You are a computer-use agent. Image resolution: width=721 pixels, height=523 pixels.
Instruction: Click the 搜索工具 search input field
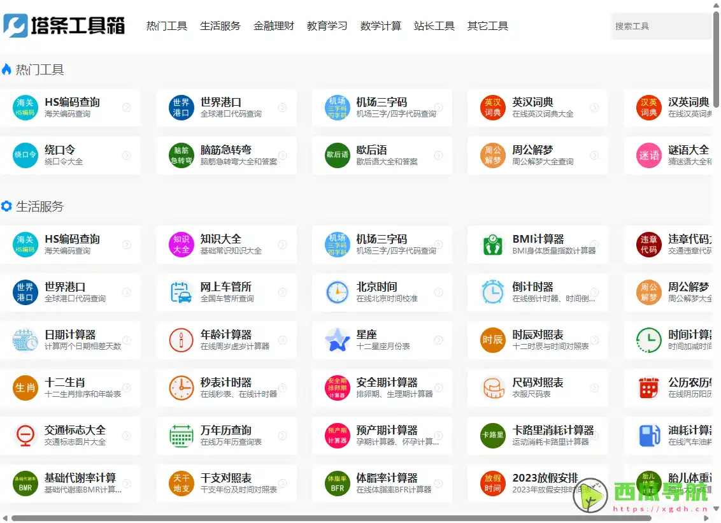tap(662, 26)
